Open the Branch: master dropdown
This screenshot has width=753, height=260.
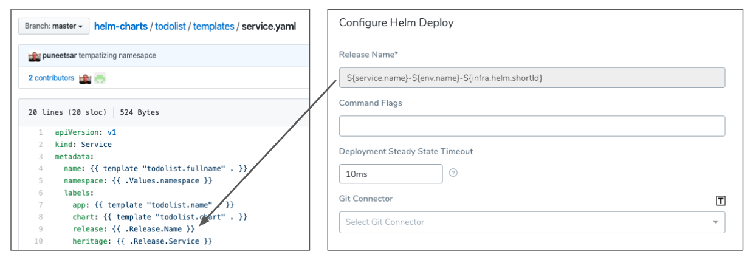click(53, 26)
